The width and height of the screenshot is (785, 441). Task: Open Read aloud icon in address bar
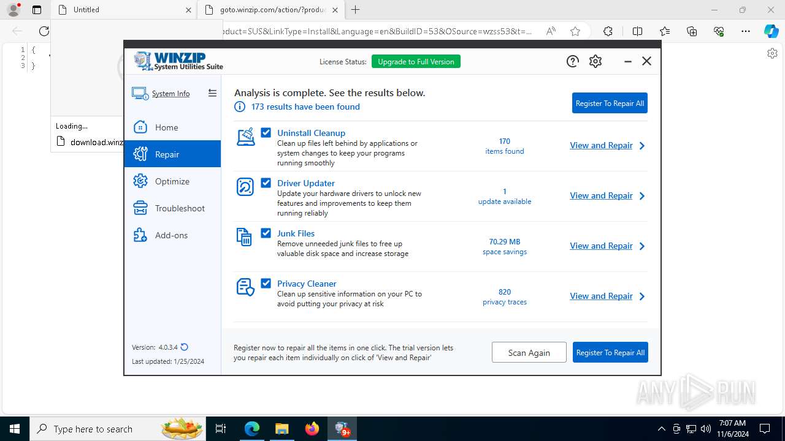[x=551, y=31]
